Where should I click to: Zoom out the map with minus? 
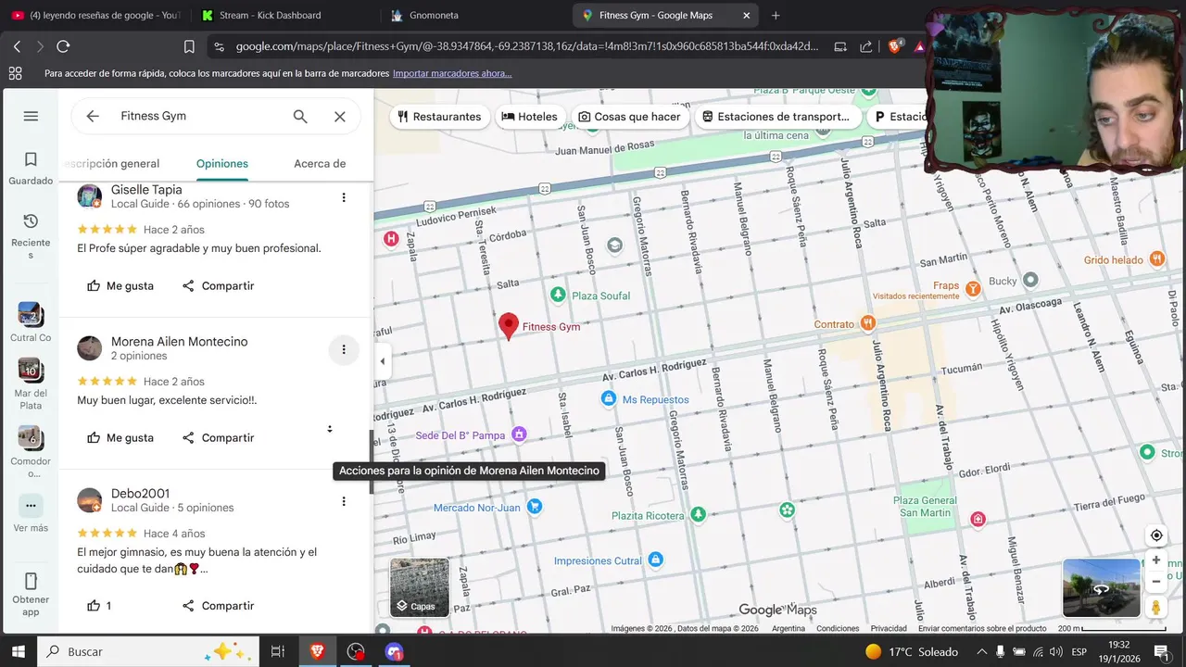(1156, 582)
